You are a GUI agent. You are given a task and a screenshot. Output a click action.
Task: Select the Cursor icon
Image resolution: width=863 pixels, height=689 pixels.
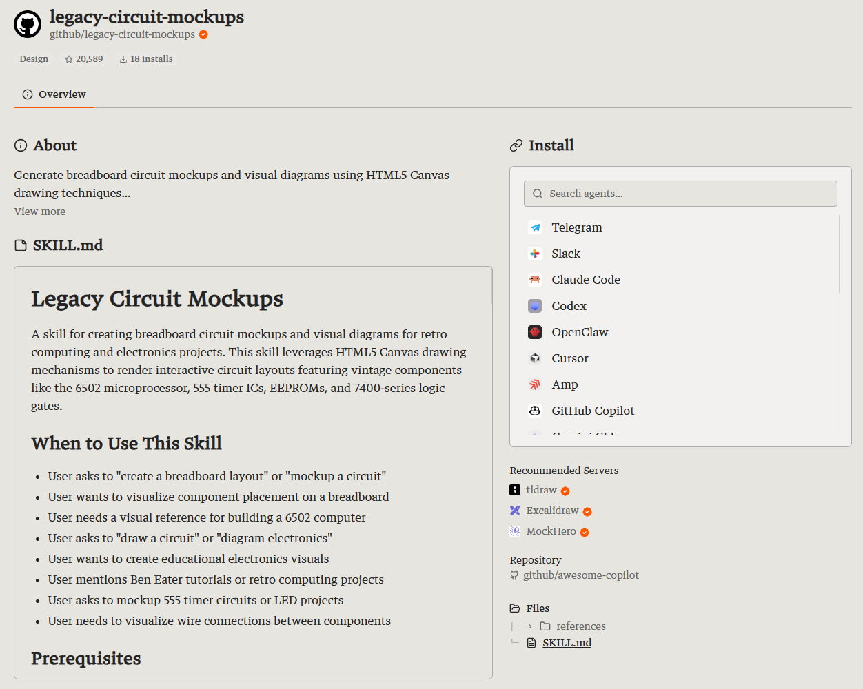[535, 358]
